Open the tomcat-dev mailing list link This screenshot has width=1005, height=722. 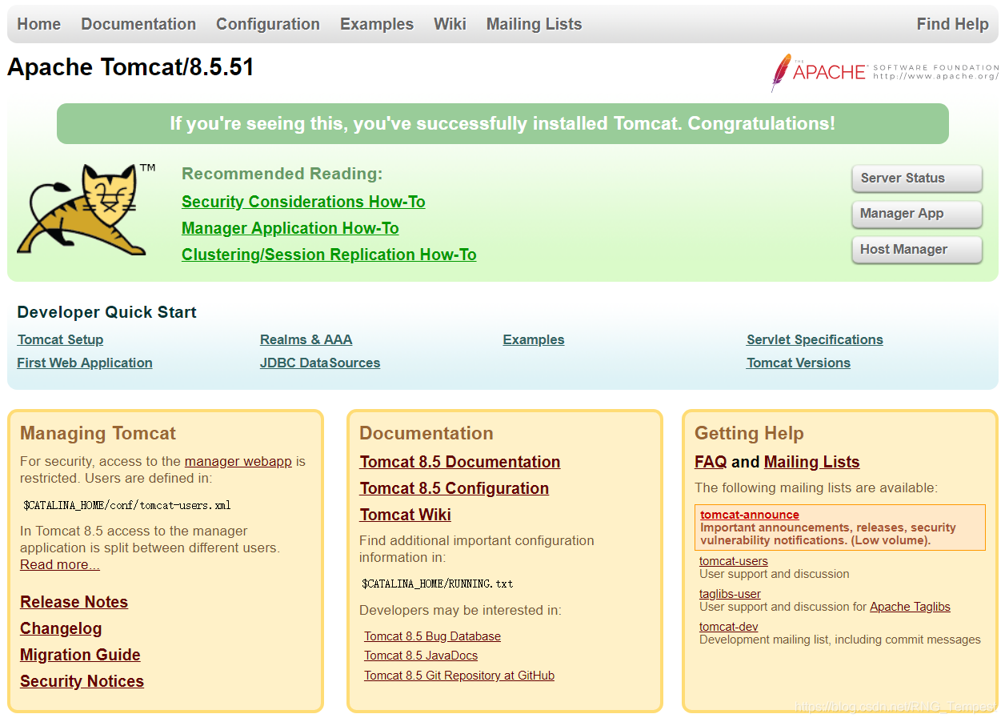pos(728,627)
